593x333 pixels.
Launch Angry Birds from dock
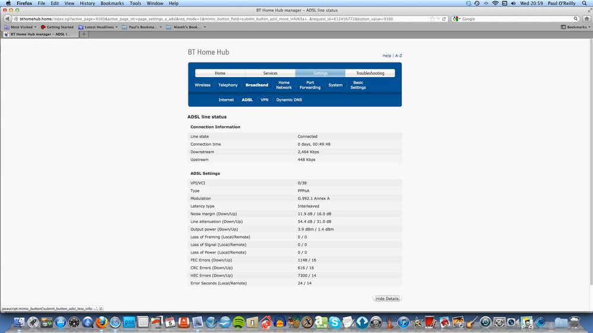(x=445, y=322)
